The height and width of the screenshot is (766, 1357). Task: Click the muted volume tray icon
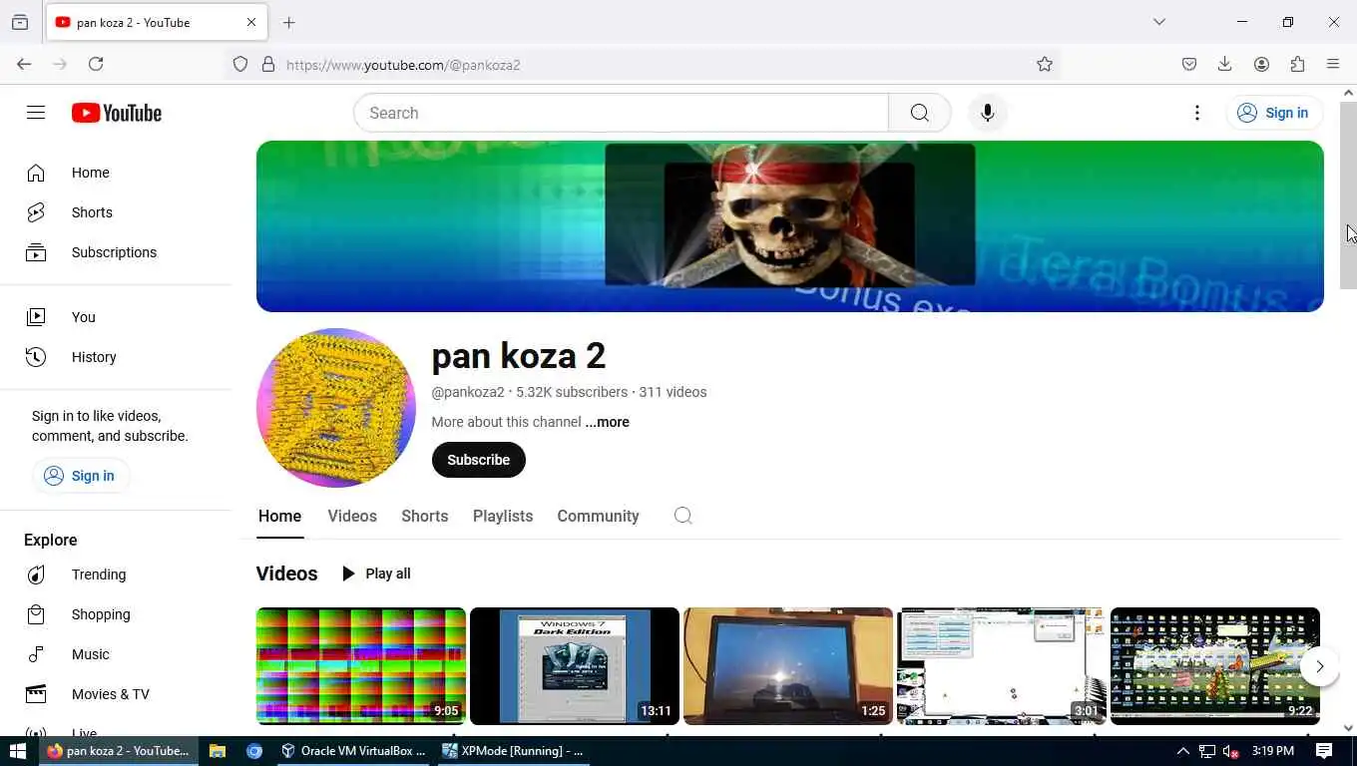tap(1231, 751)
